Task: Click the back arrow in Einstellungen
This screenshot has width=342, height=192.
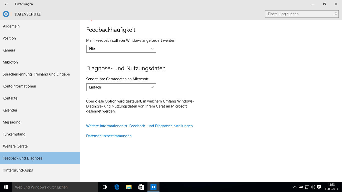Action: (6, 4)
